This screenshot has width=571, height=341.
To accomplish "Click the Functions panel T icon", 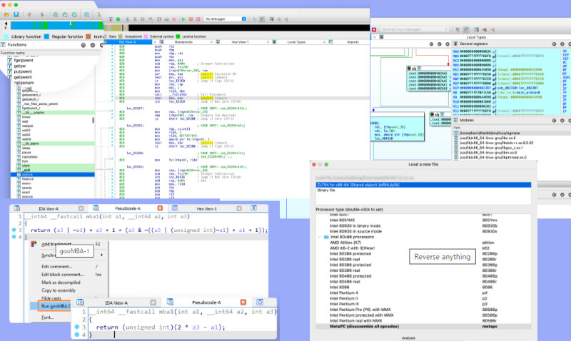I will pos(3,44).
